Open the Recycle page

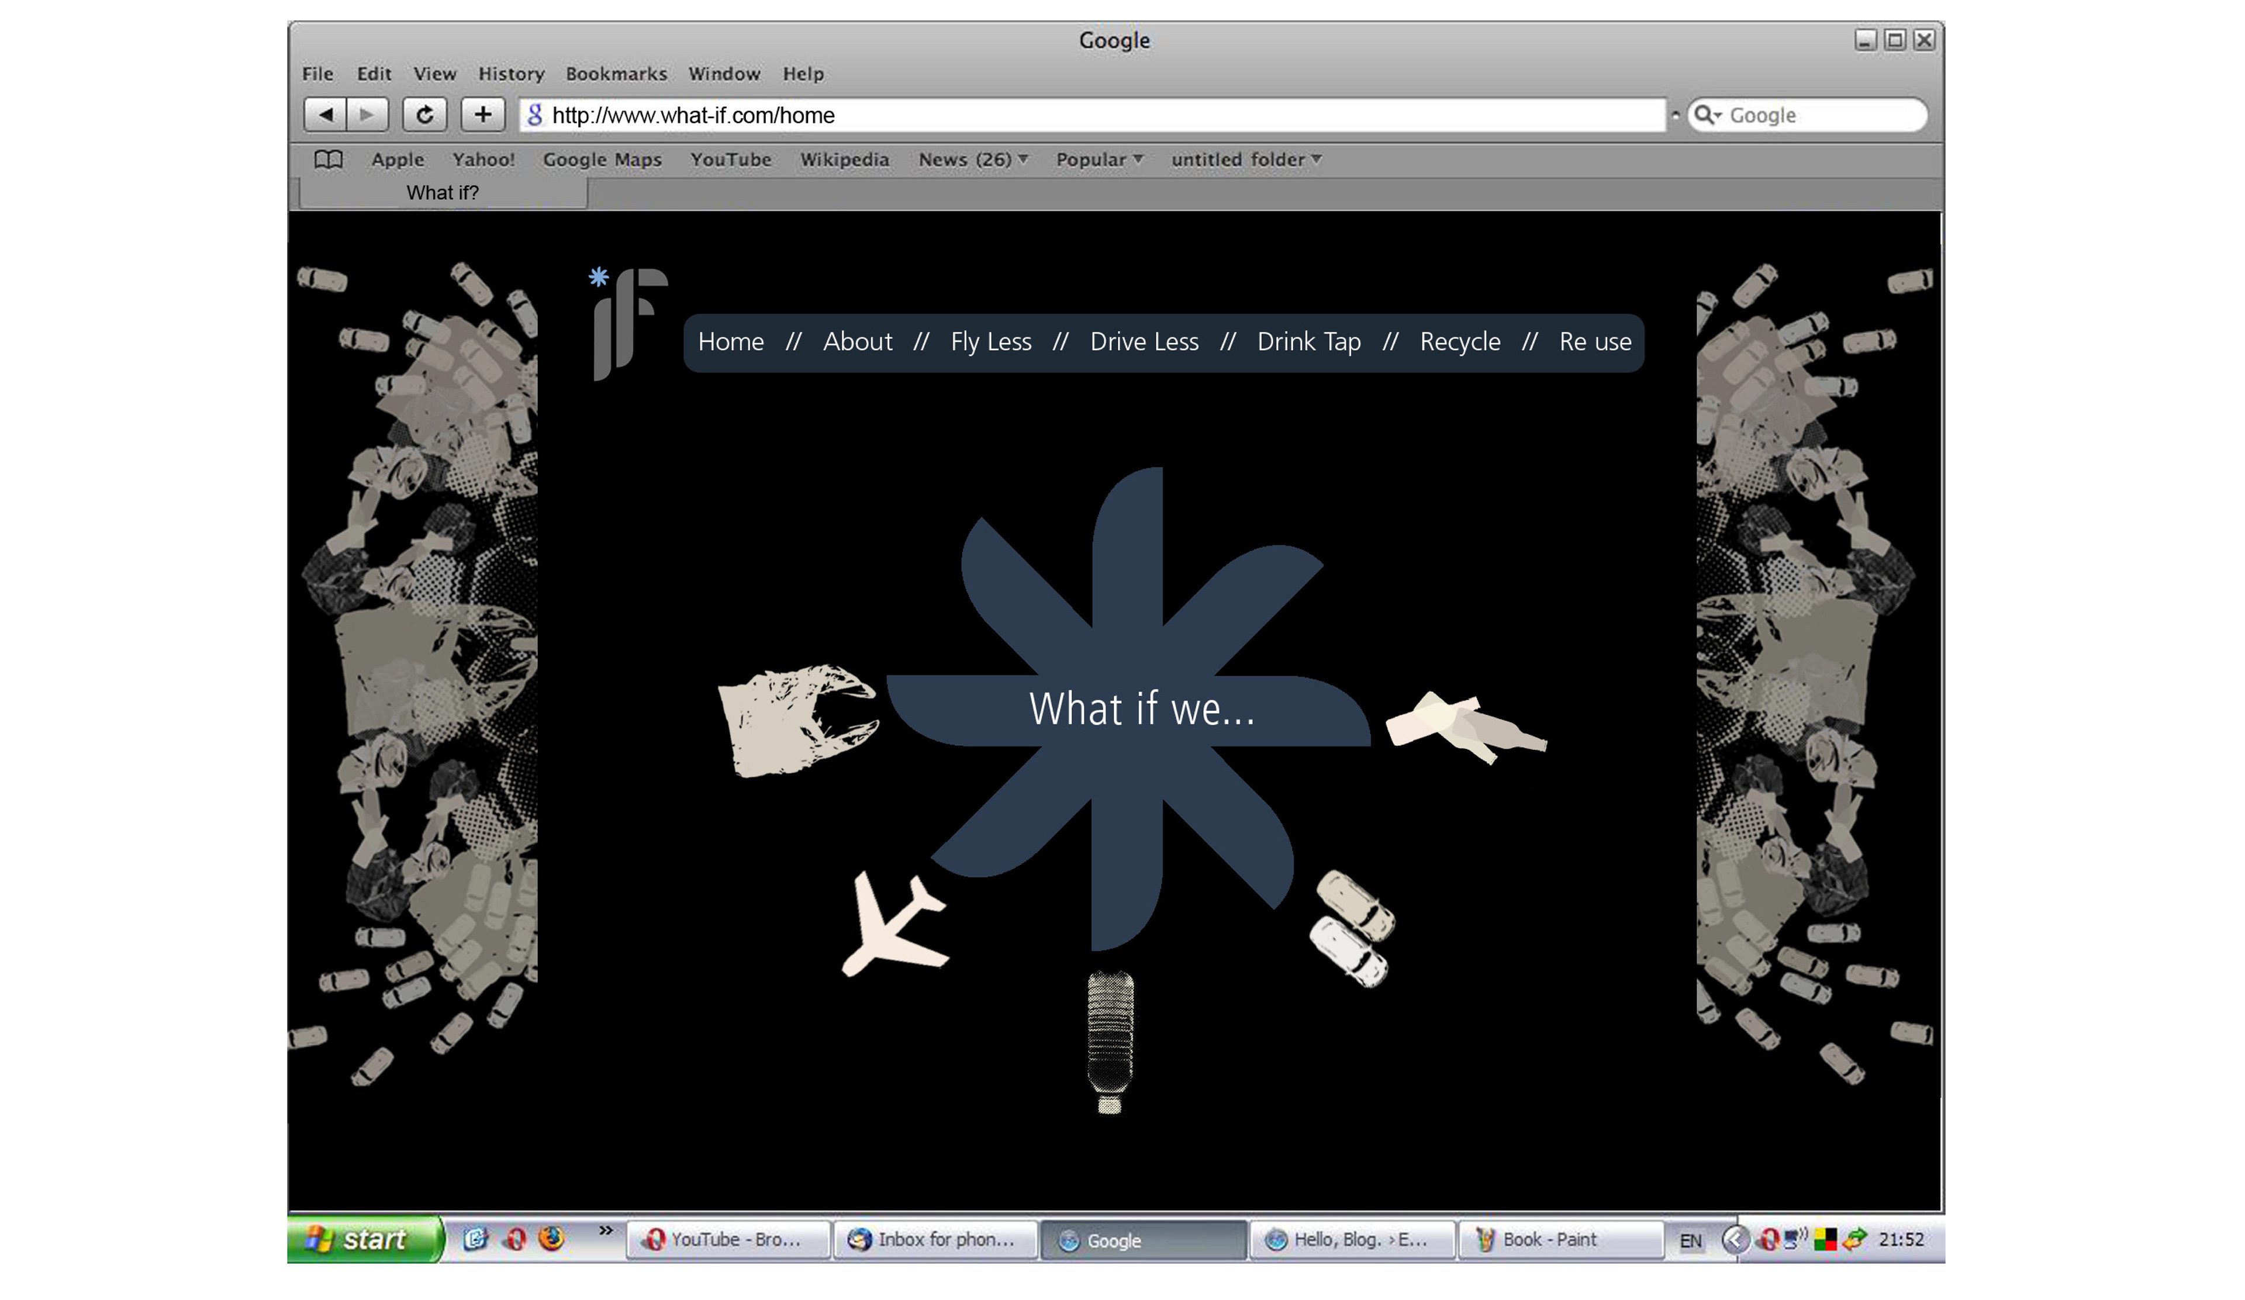pos(1460,343)
